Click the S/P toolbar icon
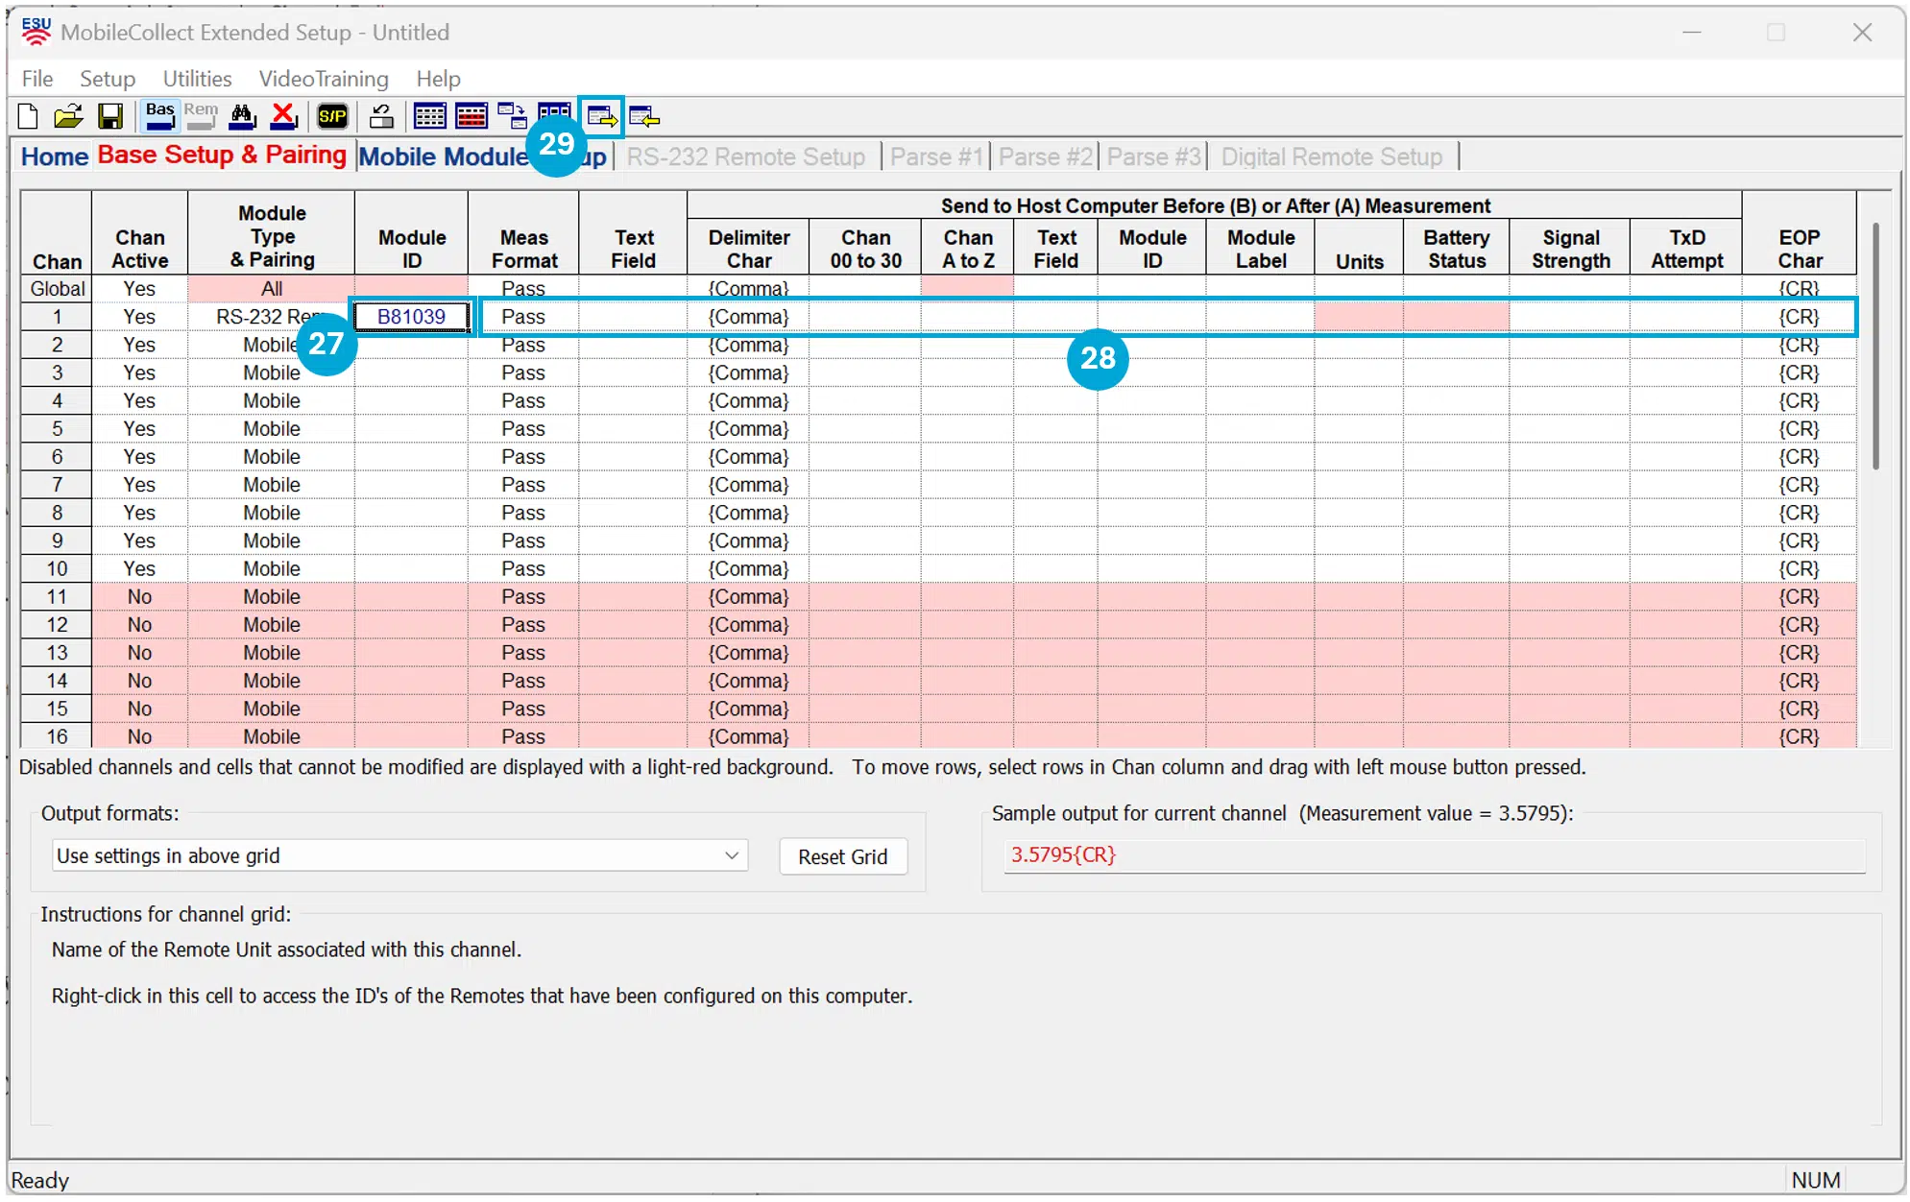This screenshot has width=1910, height=1202. tap(332, 117)
